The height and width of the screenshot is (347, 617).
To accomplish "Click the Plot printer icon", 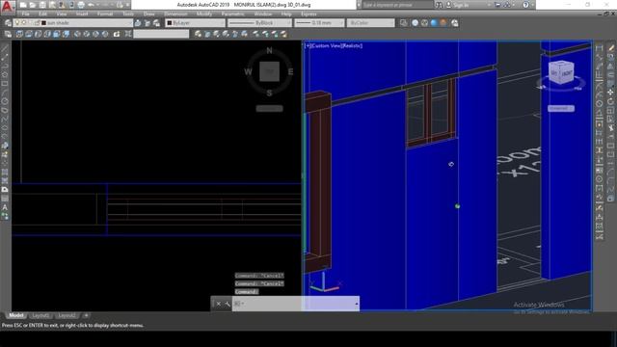I will [x=81, y=5].
